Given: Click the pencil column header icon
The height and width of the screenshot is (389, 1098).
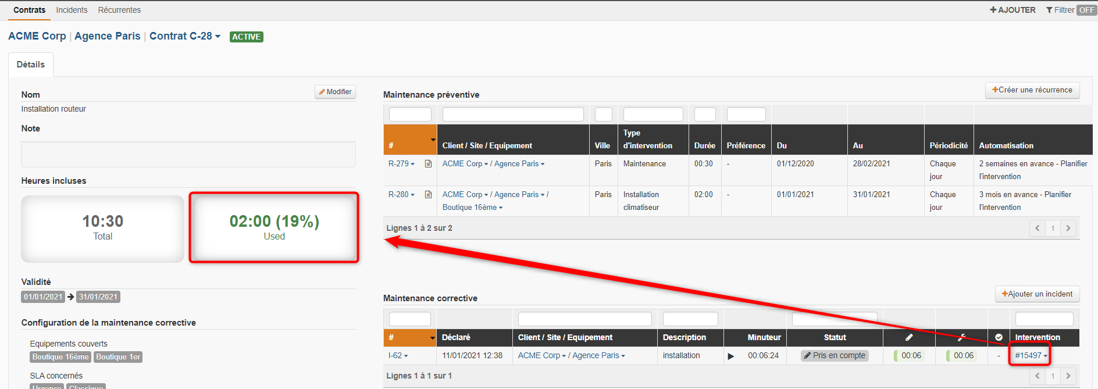Looking at the screenshot, I should [x=909, y=337].
